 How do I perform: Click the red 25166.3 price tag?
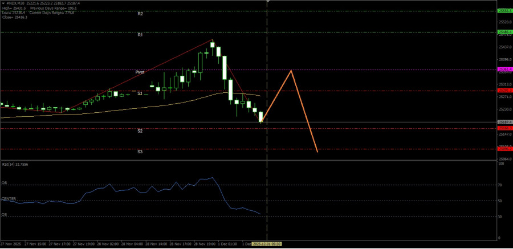point(504,128)
